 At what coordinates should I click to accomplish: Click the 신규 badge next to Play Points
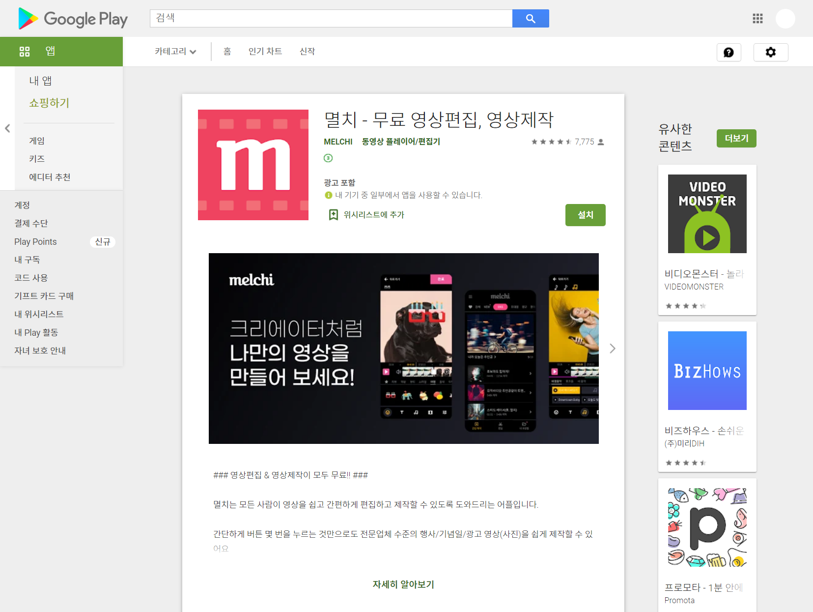[x=103, y=242]
